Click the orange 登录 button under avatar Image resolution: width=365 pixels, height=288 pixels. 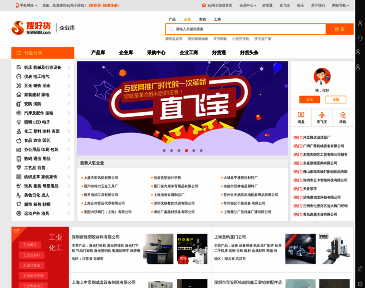[309, 99]
